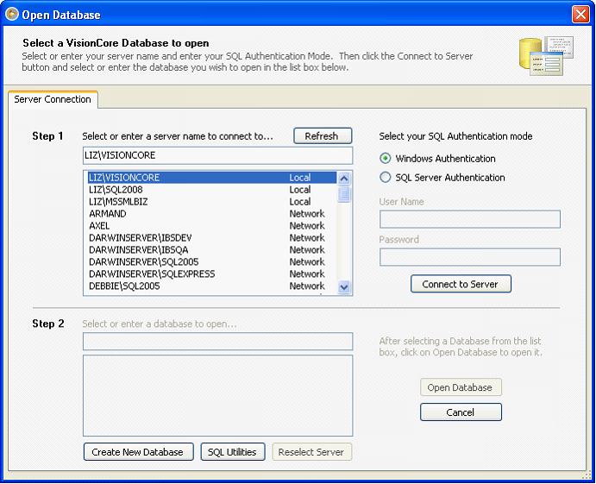Image resolution: width=596 pixels, height=484 pixels.
Task: Select LIZ\VISIONCORE in server list
Action: pyautogui.click(x=212, y=178)
